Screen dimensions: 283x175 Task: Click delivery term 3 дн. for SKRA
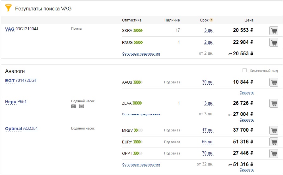pyautogui.click(x=209, y=30)
